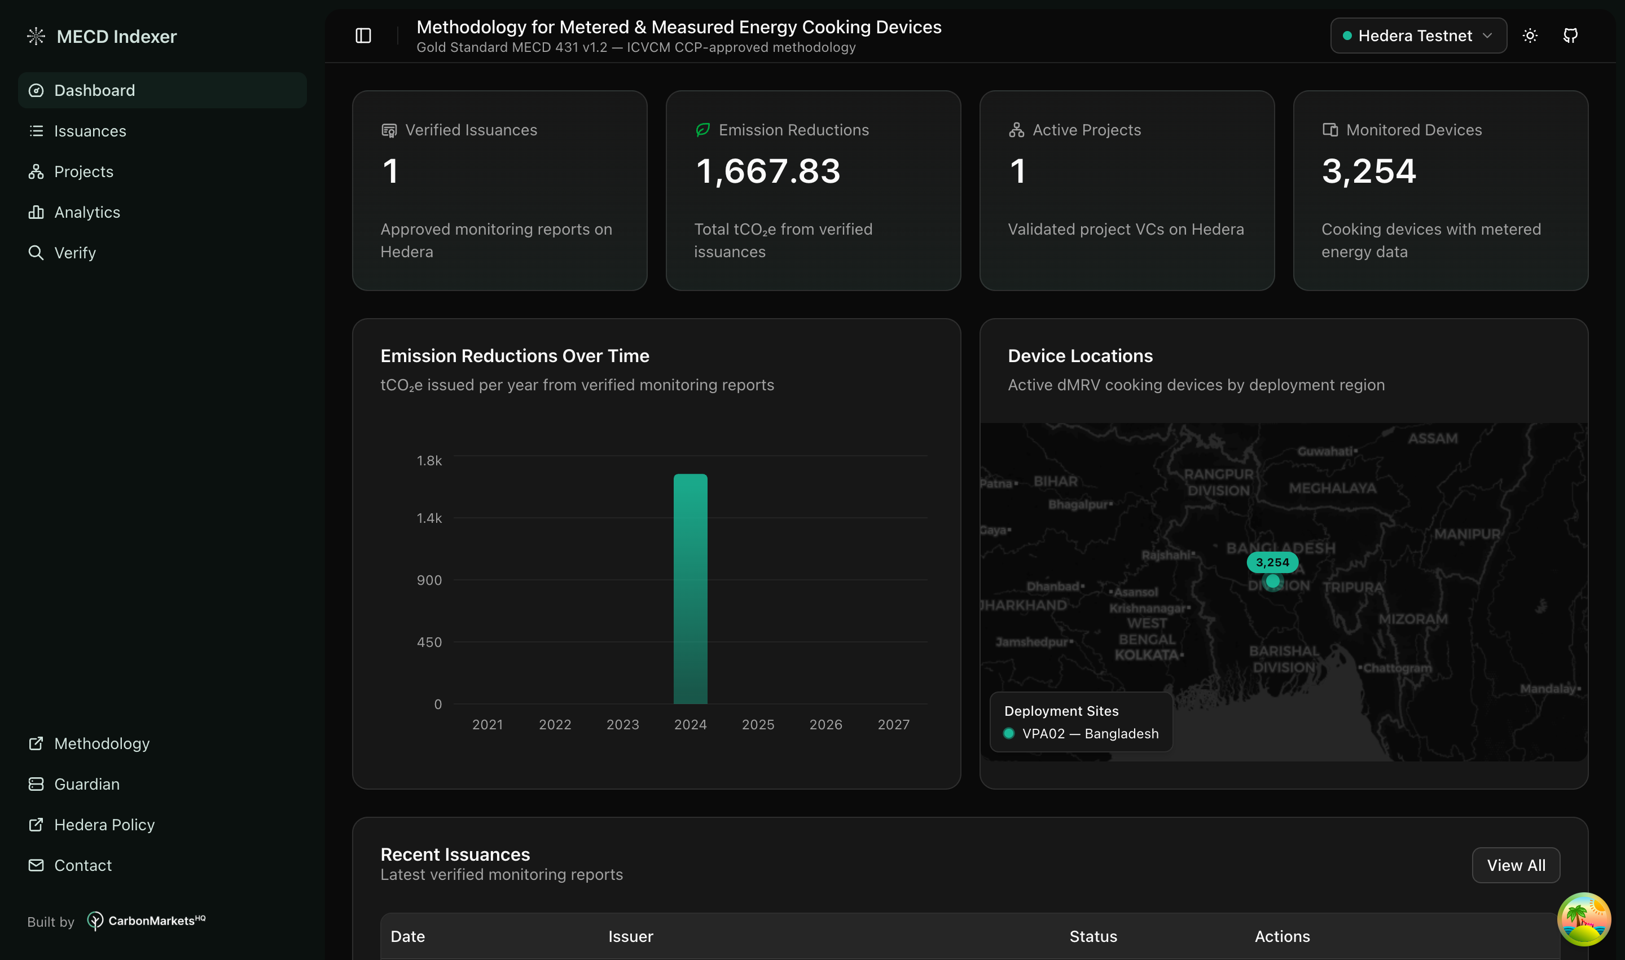
Task: Open the Projects page icon
Action: click(36, 171)
